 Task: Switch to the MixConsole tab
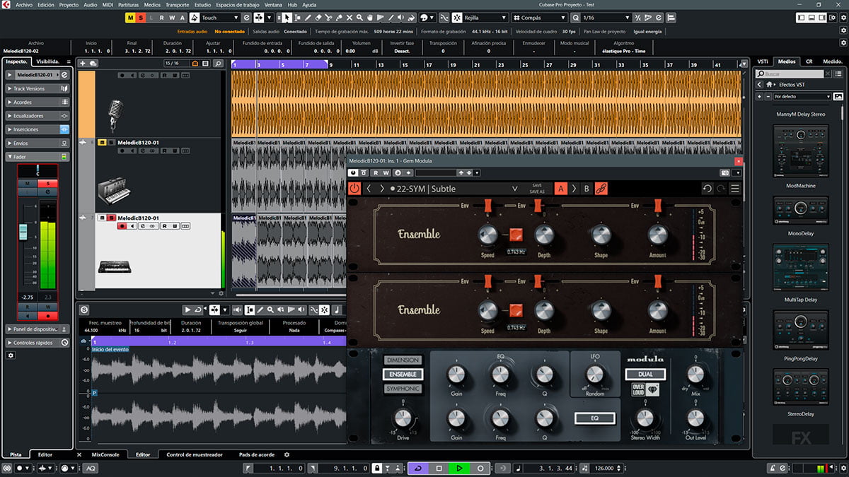tap(105, 454)
